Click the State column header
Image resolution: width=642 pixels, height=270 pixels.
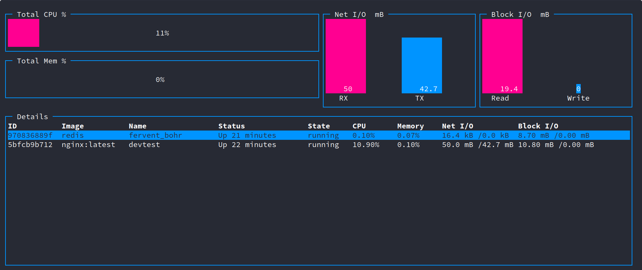point(319,126)
